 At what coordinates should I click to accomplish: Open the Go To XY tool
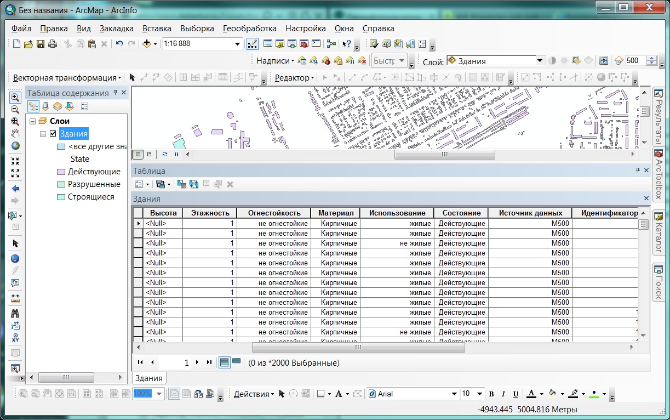15,338
